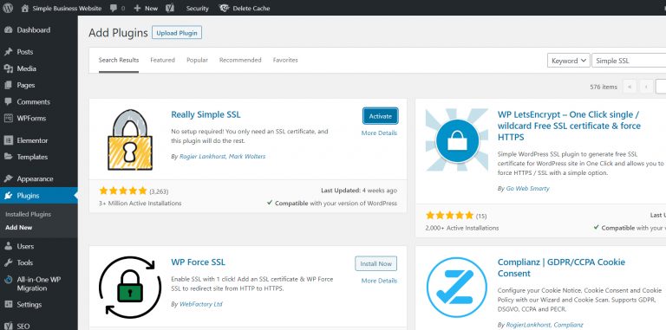The image size is (666, 330).
Task: Click the WPForms icon in sidebar
Action: (x=8, y=119)
